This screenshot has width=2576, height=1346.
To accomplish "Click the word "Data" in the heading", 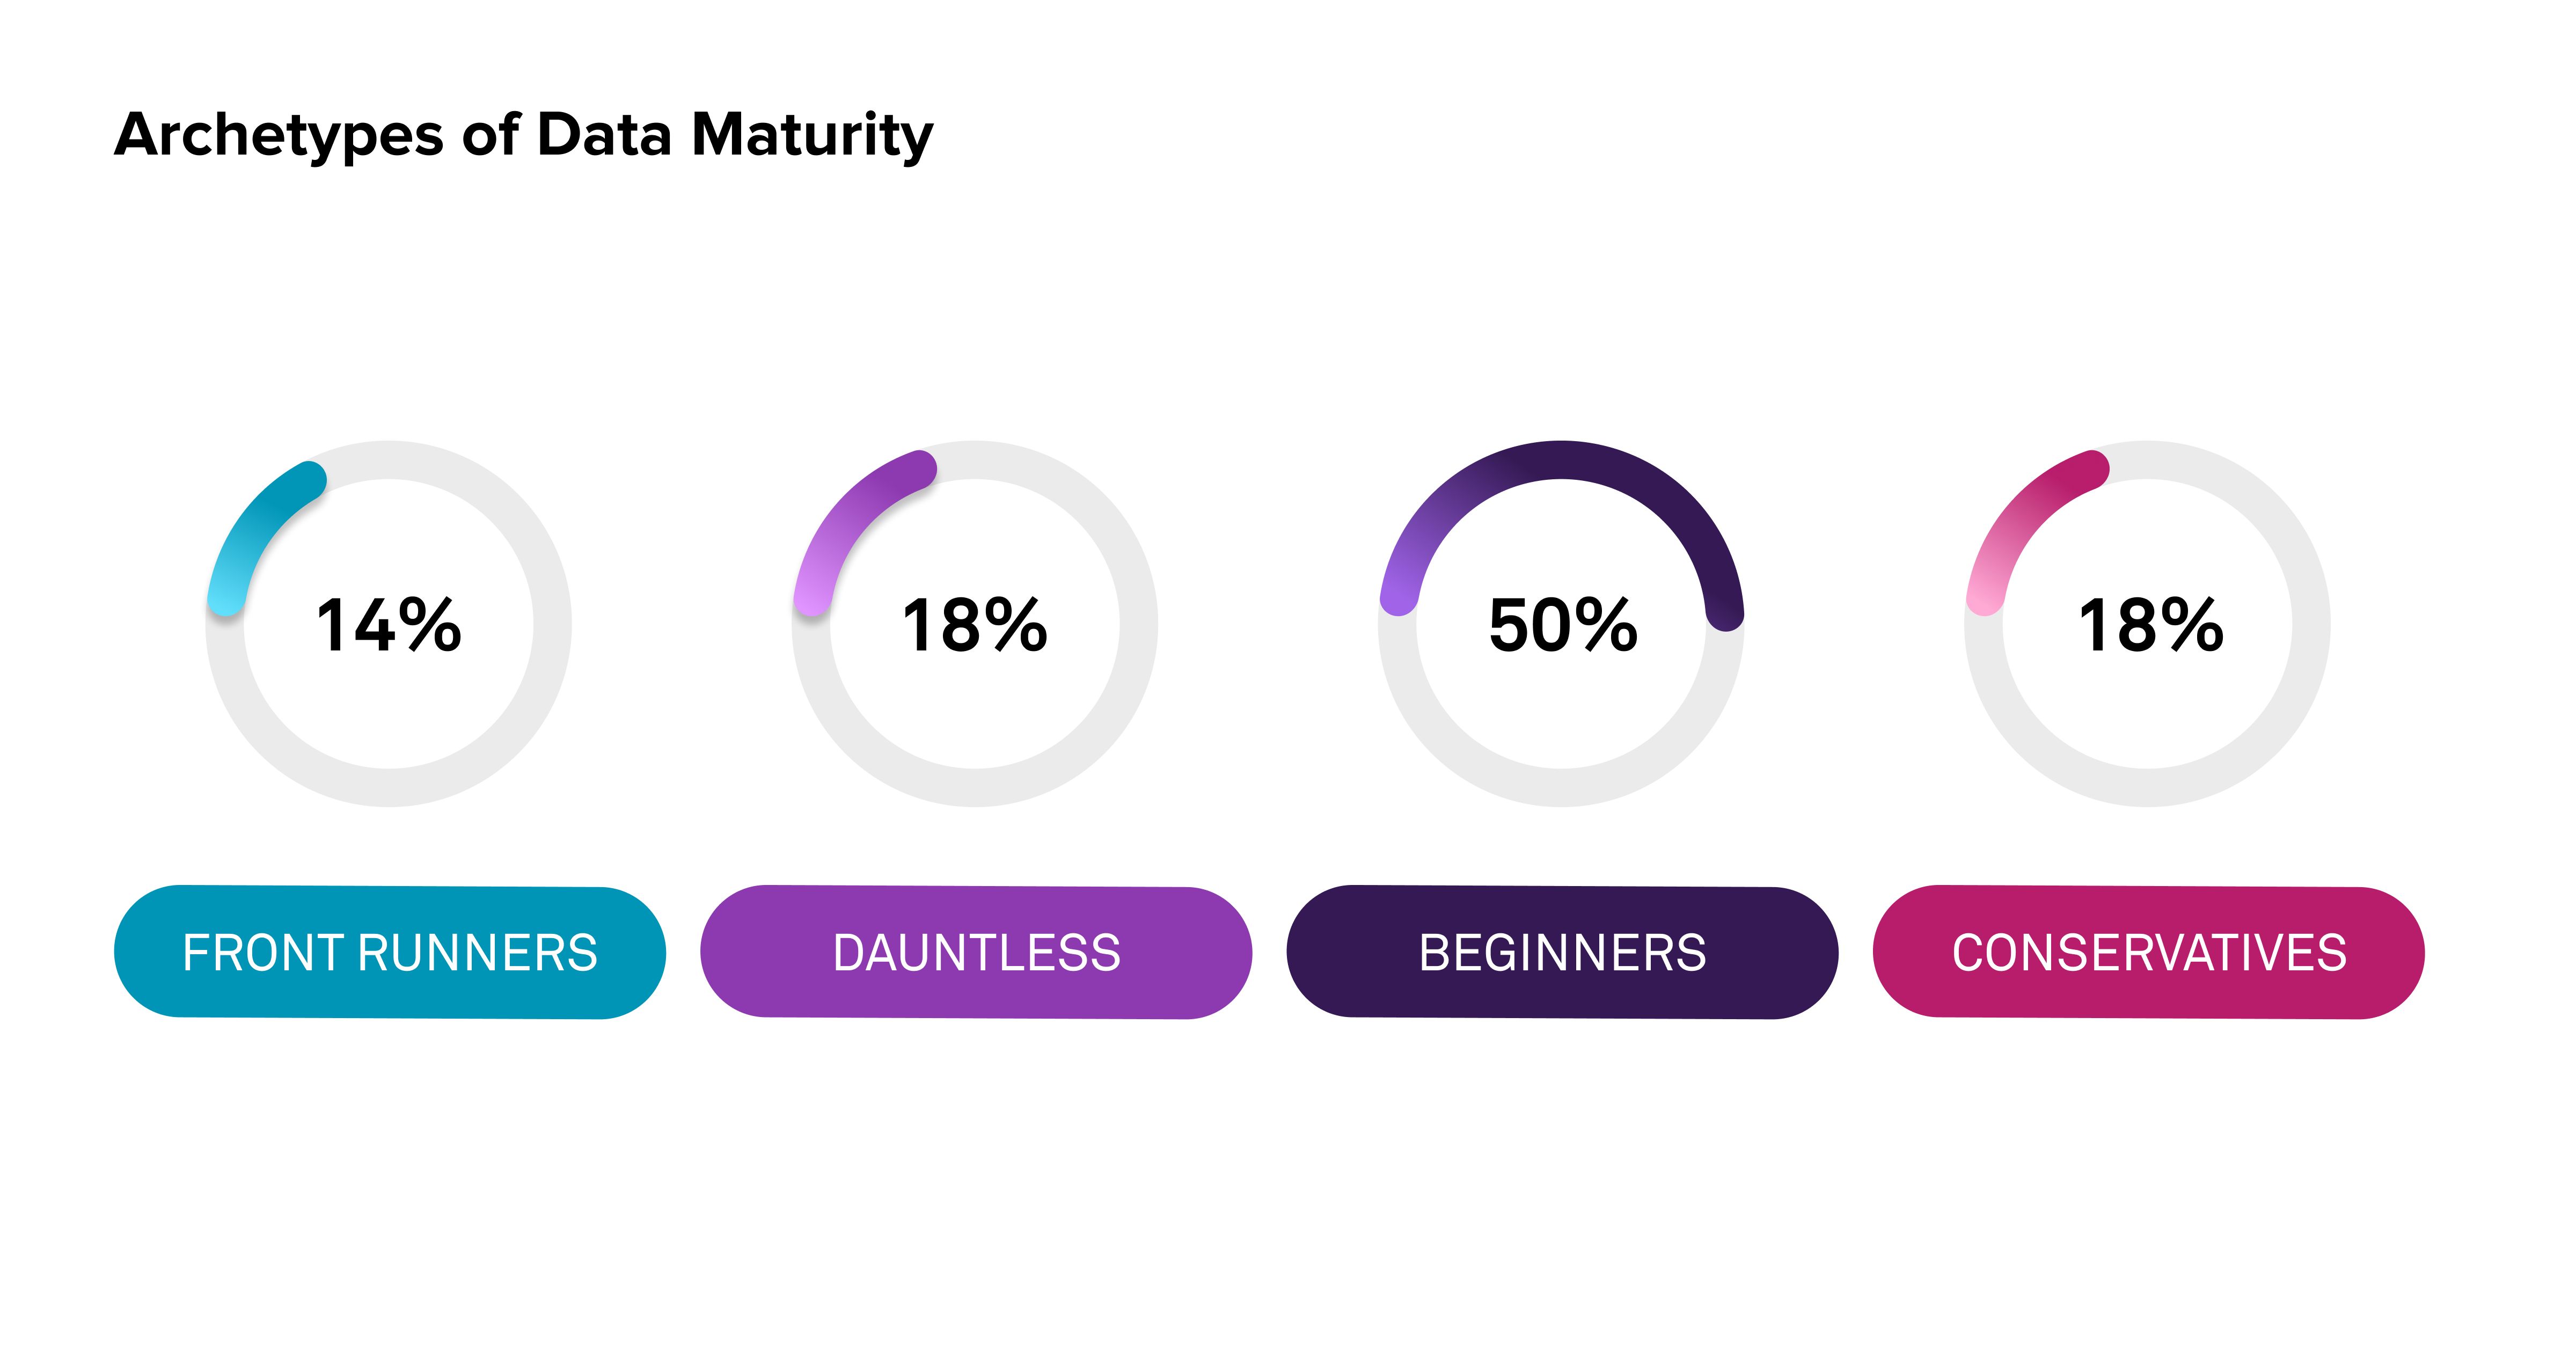I will [x=604, y=135].
